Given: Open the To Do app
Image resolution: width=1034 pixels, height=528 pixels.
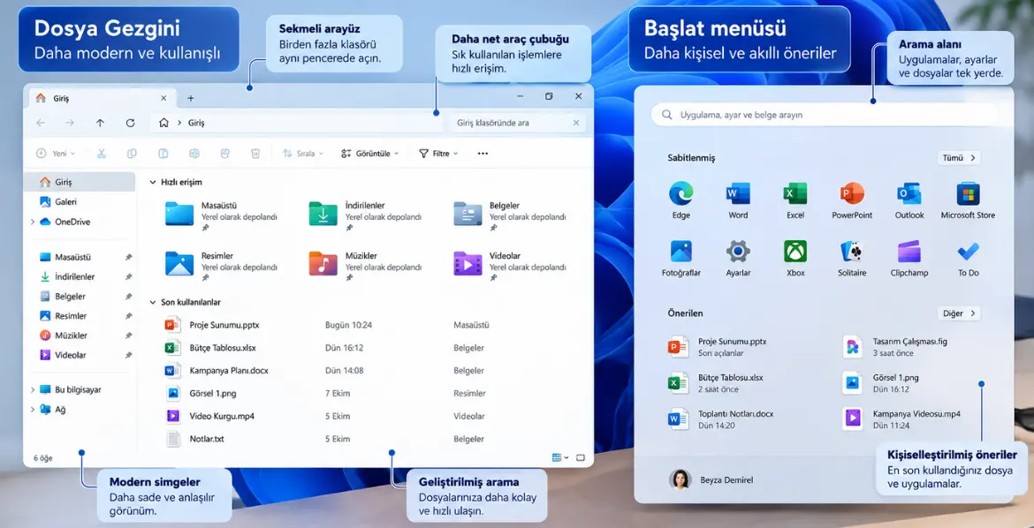Looking at the screenshot, I should tap(968, 259).
